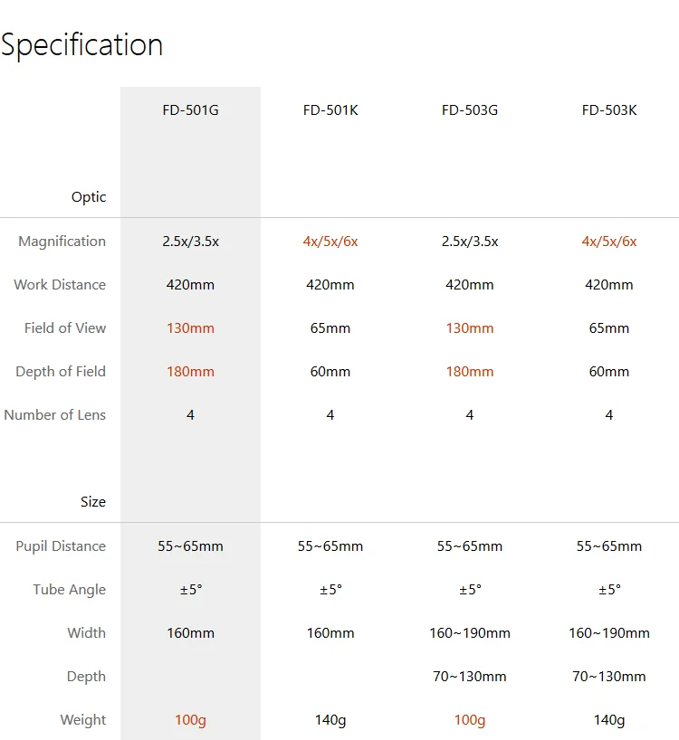Viewport: 679px width, 740px height.
Task: Click the Size section label
Action: point(92,502)
